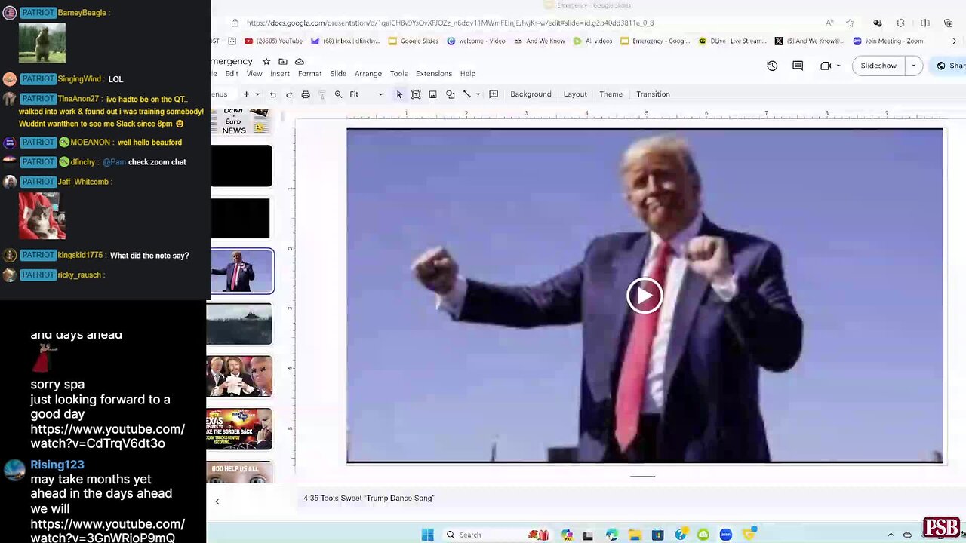Open Slideshow options dropdown arrow
The image size is (966, 543).
(914, 66)
